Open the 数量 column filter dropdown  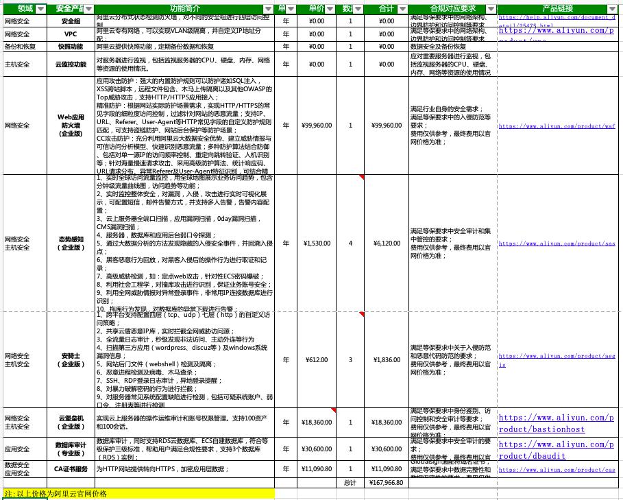point(358,9)
